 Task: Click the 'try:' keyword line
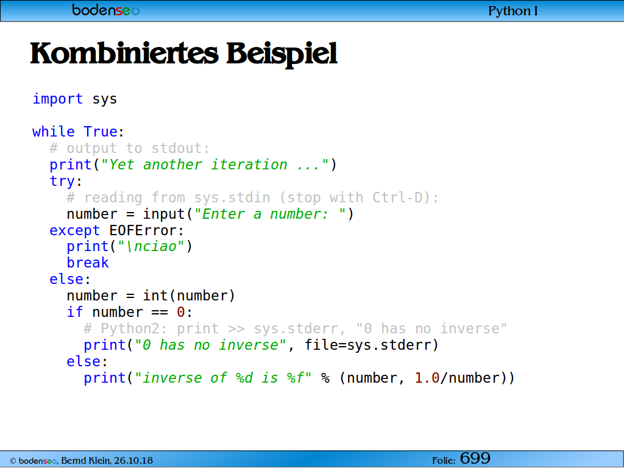pyautogui.click(x=66, y=181)
